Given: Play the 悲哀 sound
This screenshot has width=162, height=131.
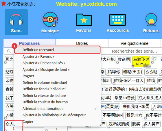Looking at the screenshot, I should 9,72.
